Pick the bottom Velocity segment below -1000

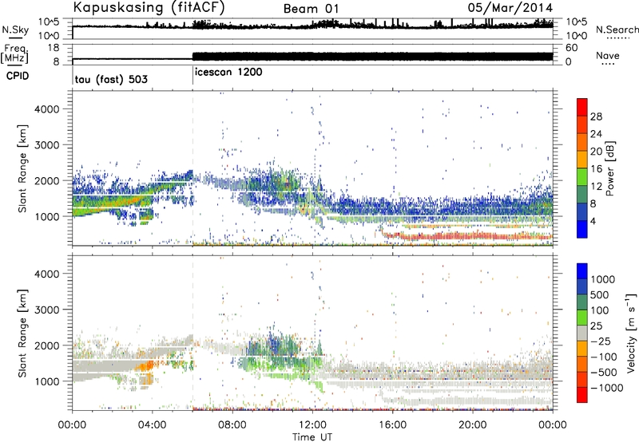coord(582,395)
